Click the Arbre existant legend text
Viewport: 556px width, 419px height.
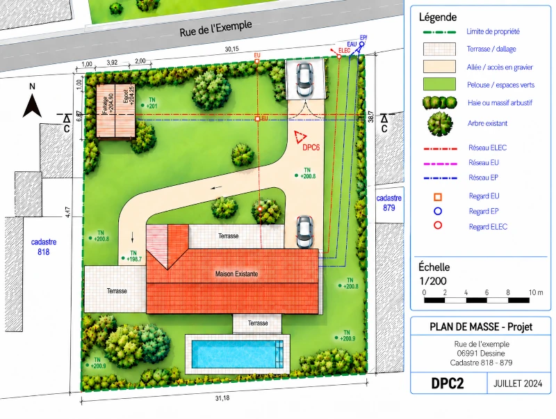click(x=488, y=124)
